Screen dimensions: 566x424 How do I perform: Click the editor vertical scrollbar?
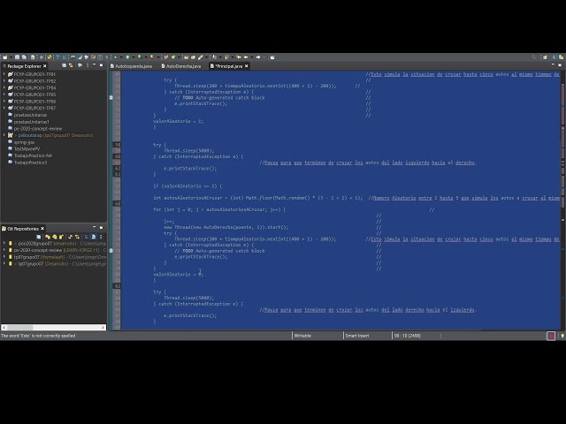tap(562, 201)
